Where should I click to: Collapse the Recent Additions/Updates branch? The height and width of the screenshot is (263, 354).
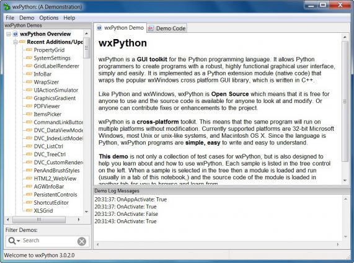15,42
